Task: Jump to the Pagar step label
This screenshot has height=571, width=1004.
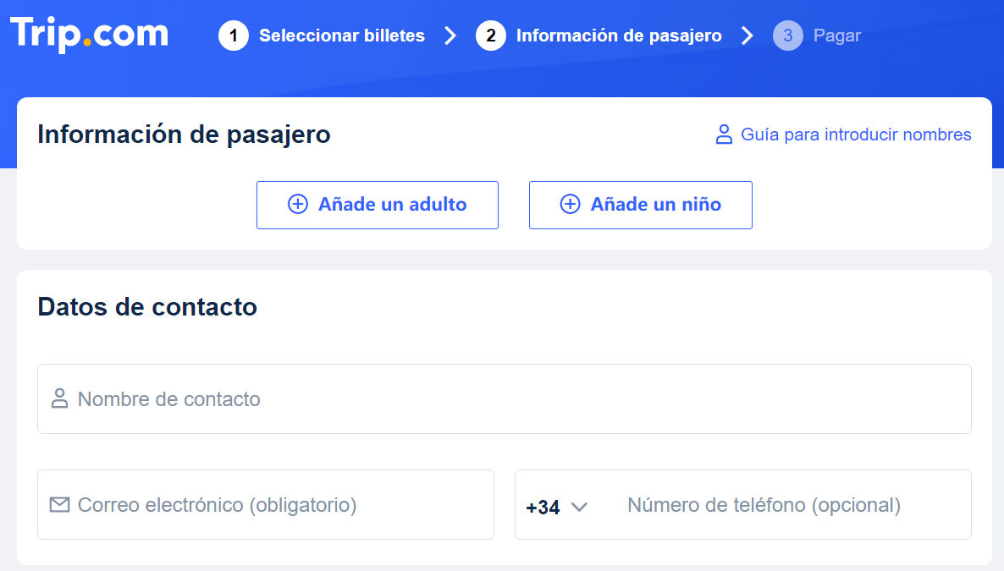Action: [x=836, y=36]
